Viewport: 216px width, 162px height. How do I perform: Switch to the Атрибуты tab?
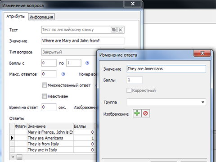[16, 16]
